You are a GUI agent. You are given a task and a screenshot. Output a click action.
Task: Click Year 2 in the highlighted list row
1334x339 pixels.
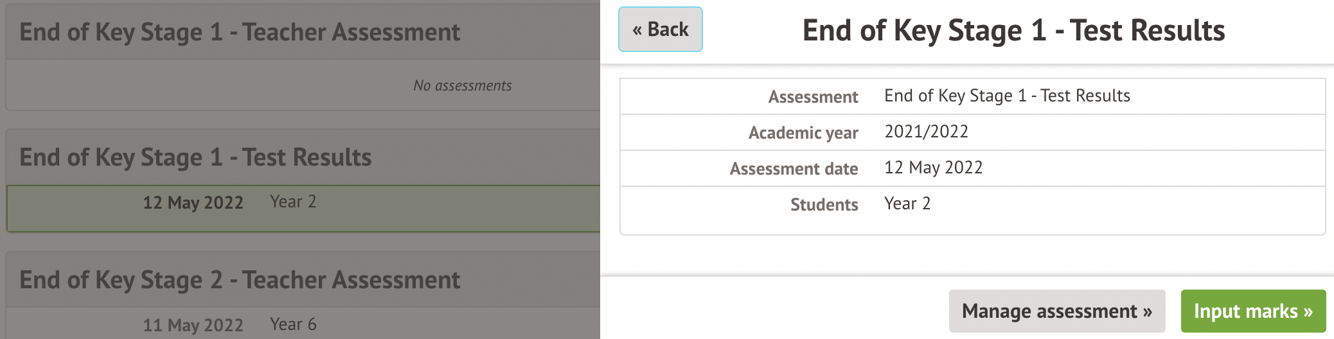tap(293, 202)
